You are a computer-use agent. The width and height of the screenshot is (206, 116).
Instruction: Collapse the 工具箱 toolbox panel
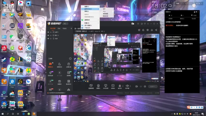[x=70, y=59]
